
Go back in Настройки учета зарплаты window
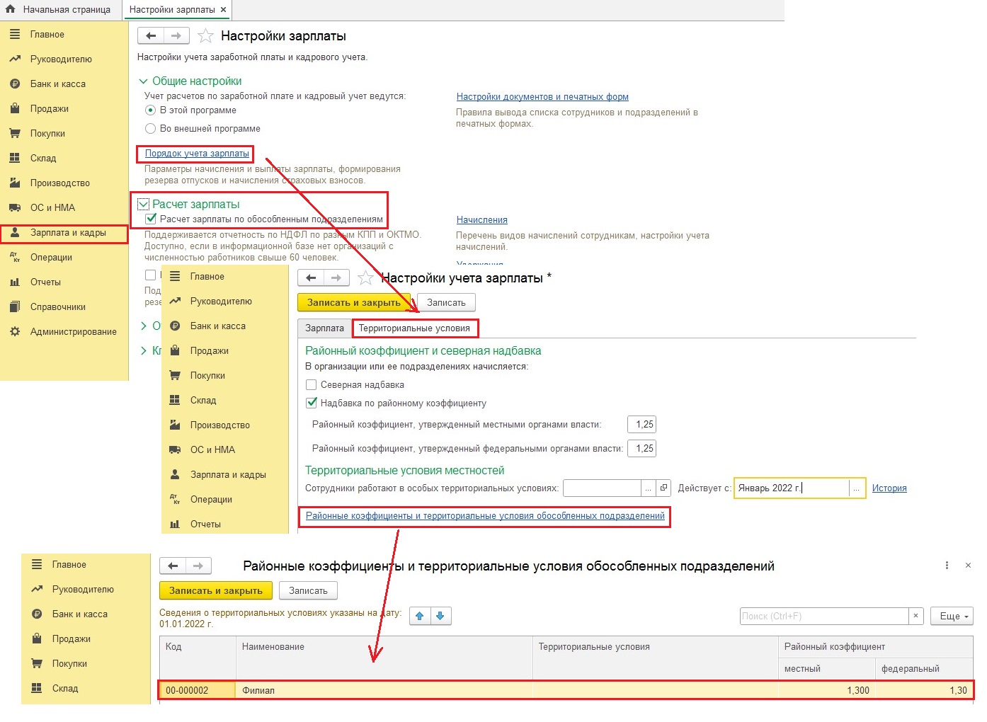pos(311,277)
